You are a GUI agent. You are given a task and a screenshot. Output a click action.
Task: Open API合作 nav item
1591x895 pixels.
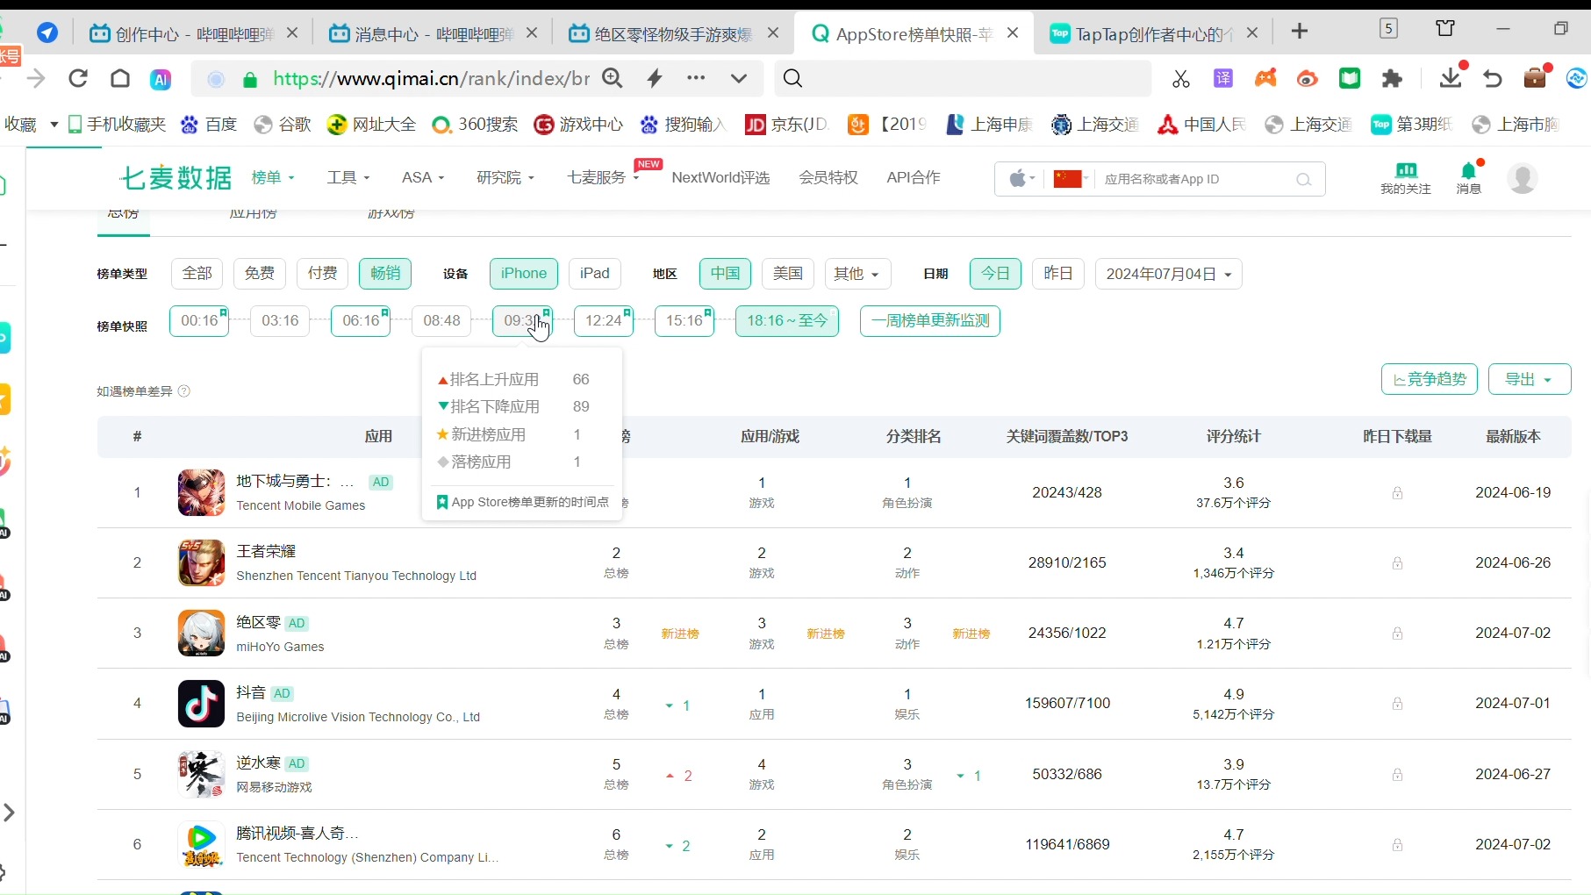[x=914, y=178]
